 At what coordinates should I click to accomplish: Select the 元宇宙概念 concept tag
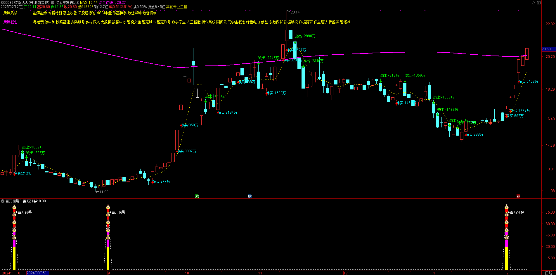236,22
